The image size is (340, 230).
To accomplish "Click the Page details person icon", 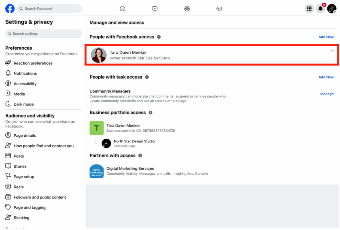I will tap(8, 135).
